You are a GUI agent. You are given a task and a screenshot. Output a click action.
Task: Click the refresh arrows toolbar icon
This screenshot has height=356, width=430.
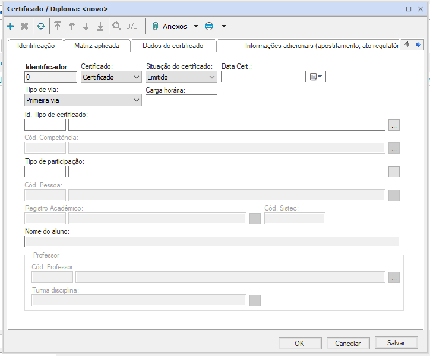click(40, 26)
